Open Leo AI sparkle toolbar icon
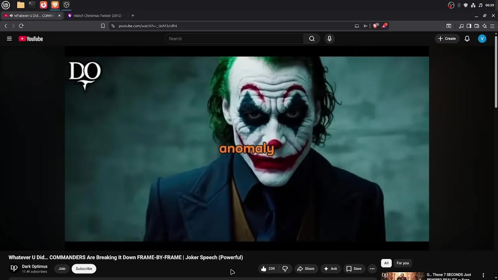Image resolution: width=498 pixels, height=280 pixels. pos(484,26)
